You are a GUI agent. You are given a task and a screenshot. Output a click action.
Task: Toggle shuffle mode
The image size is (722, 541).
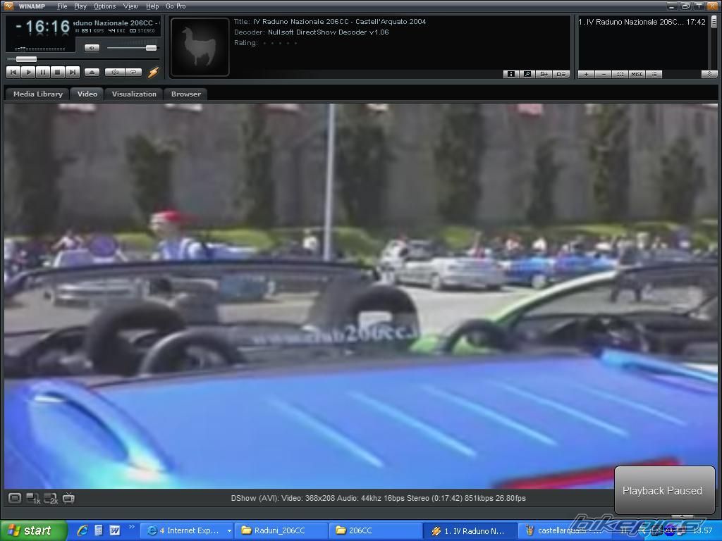click(114, 72)
